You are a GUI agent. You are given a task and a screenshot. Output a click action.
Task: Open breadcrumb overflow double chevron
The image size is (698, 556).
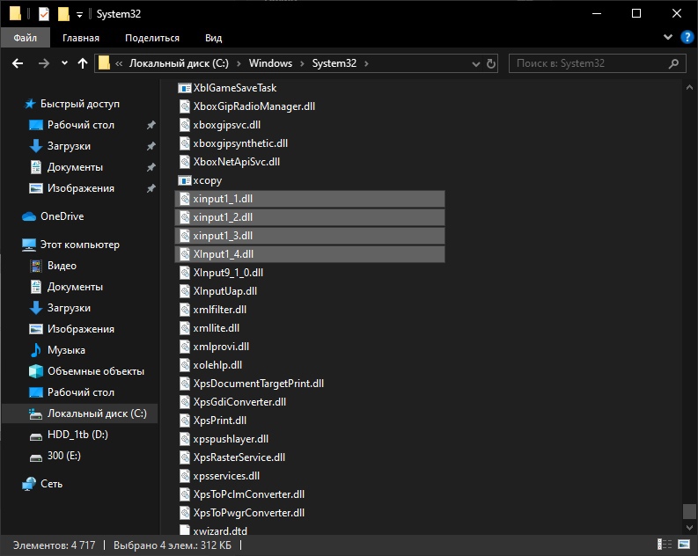click(x=119, y=64)
